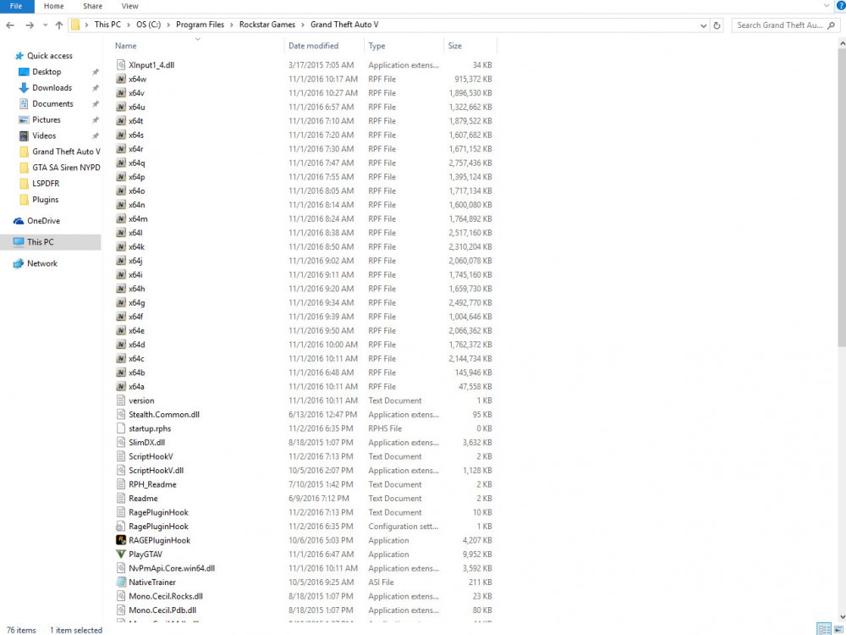The height and width of the screenshot is (635, 846).
Task: Select This PC in navigation pane
Action: tap(50, 242)
